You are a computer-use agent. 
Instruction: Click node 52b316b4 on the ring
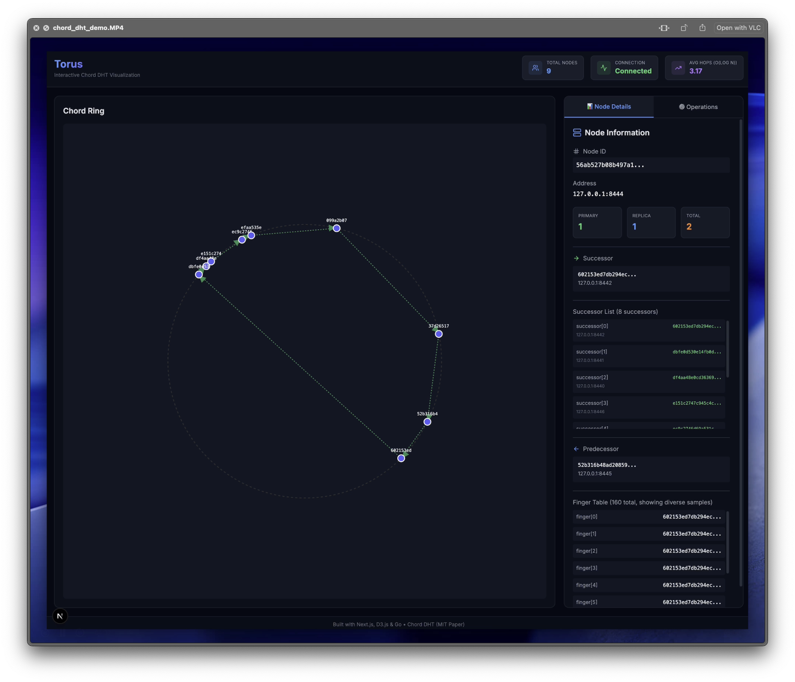click(x=427, y=422)
